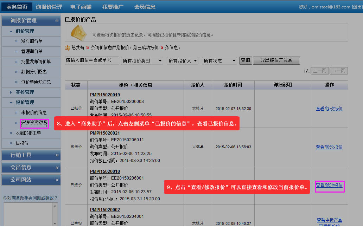The image size is (363, 227).
Task: Open the 发布询价单 sidebar item
Action: pos(32,41)
